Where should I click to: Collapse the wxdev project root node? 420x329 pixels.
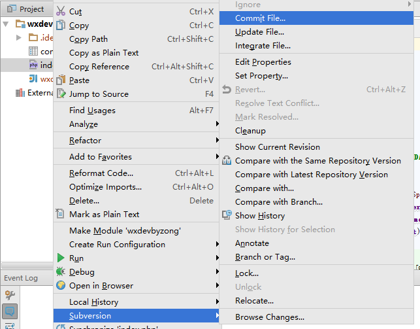[6, 24]
